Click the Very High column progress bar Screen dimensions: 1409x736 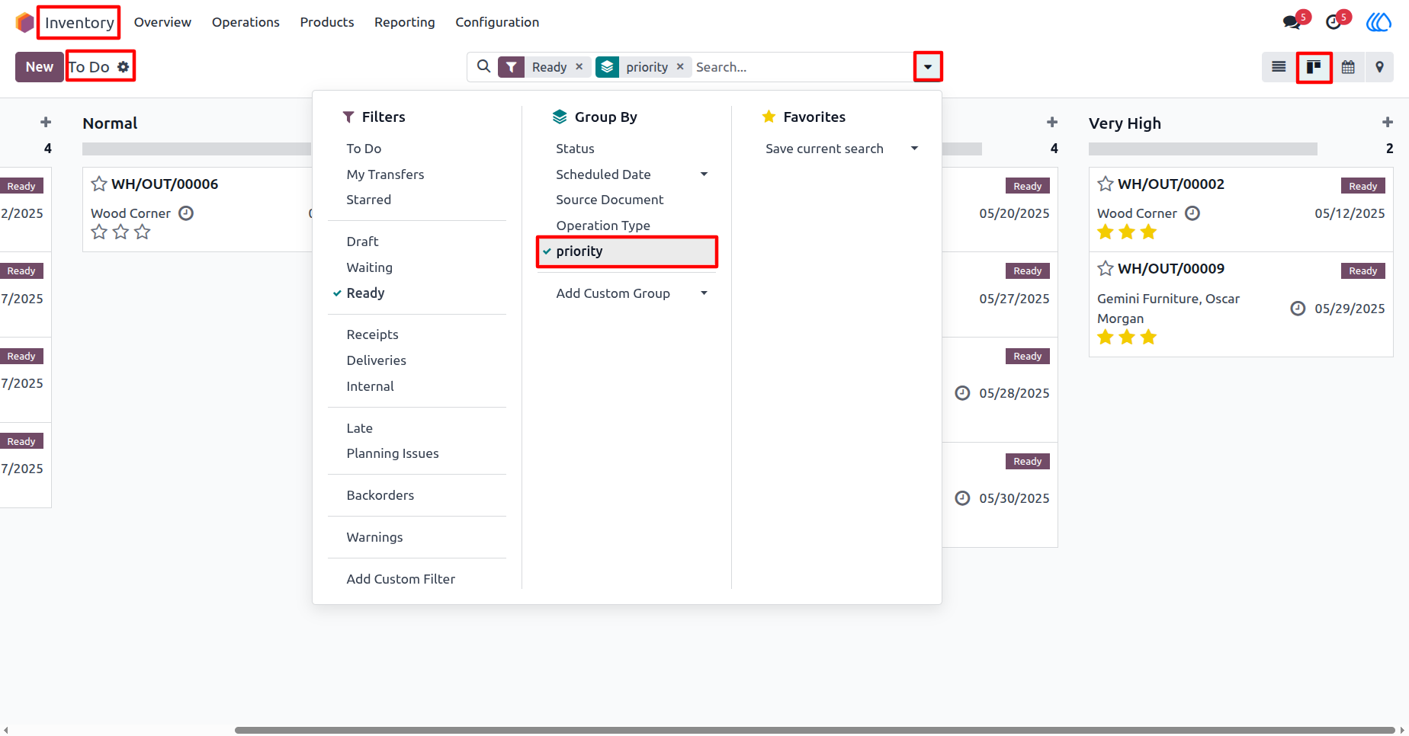[1203, 149]
